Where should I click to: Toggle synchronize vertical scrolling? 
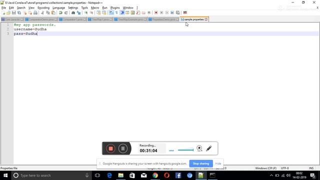pos(98,12)
